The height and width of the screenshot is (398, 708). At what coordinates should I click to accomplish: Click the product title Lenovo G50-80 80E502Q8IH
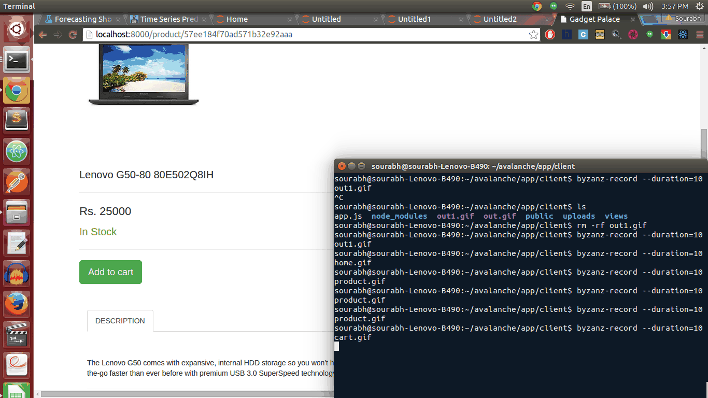pos(146,175)
